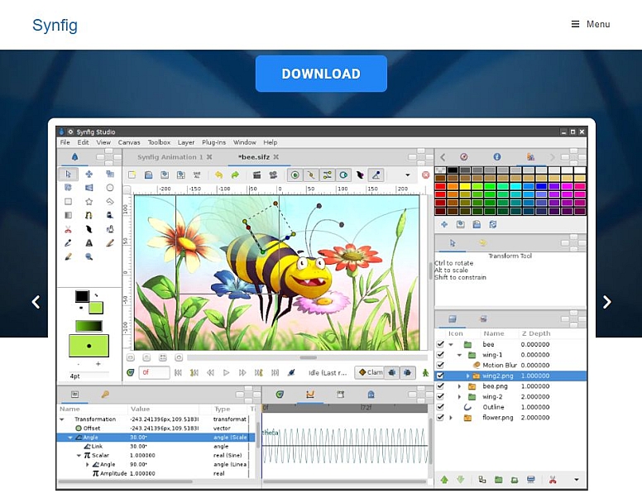Open the File menu in Synfig Studio
The height and width of the screenshot is (498, 642).
(x=65, y=142)
